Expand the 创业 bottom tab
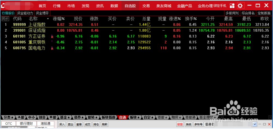This screenshot has height=129, width=273. (x=42, y=117)
